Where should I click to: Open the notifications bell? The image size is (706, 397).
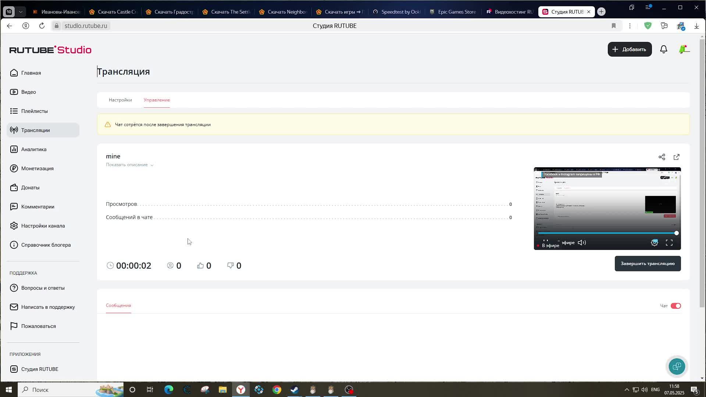(x=663, y=49)
